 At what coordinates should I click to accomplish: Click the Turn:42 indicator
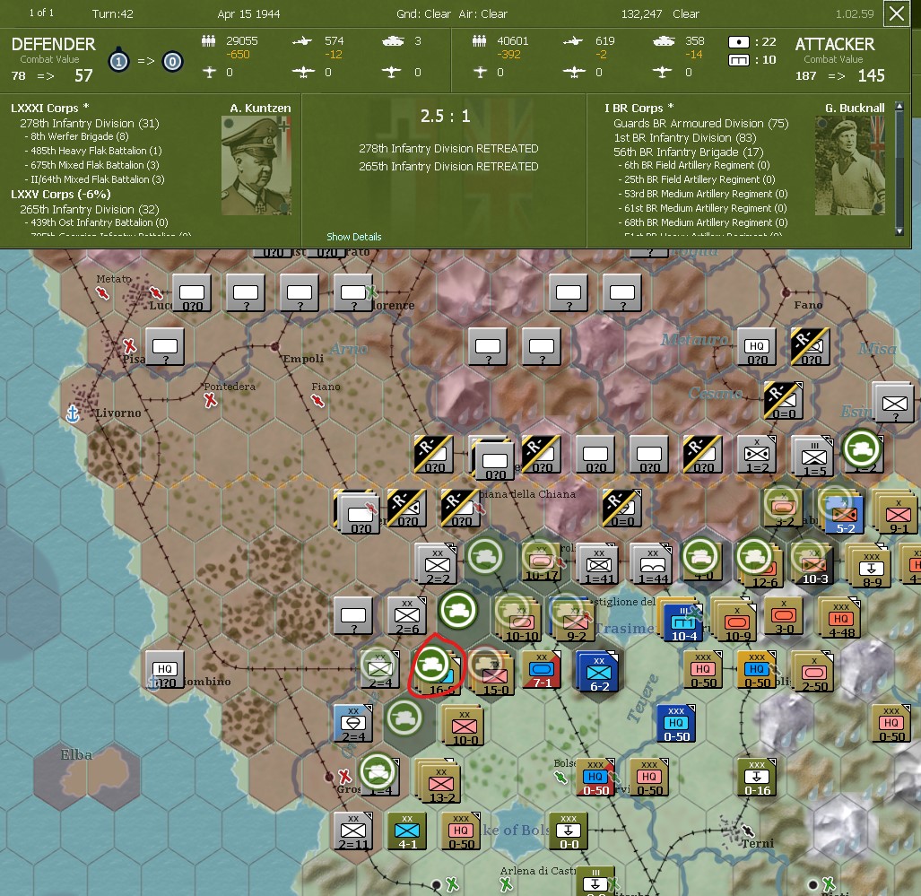coord(112,13)
